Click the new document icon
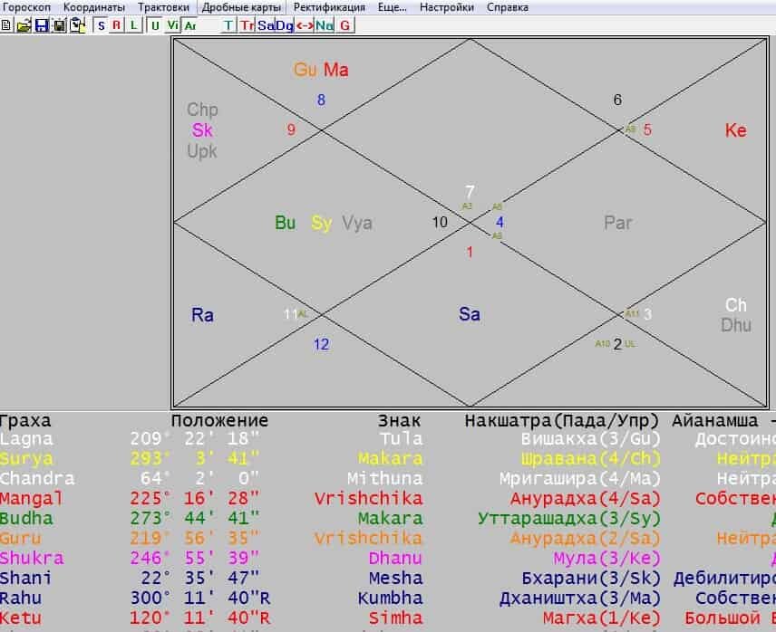 [6, 25]
